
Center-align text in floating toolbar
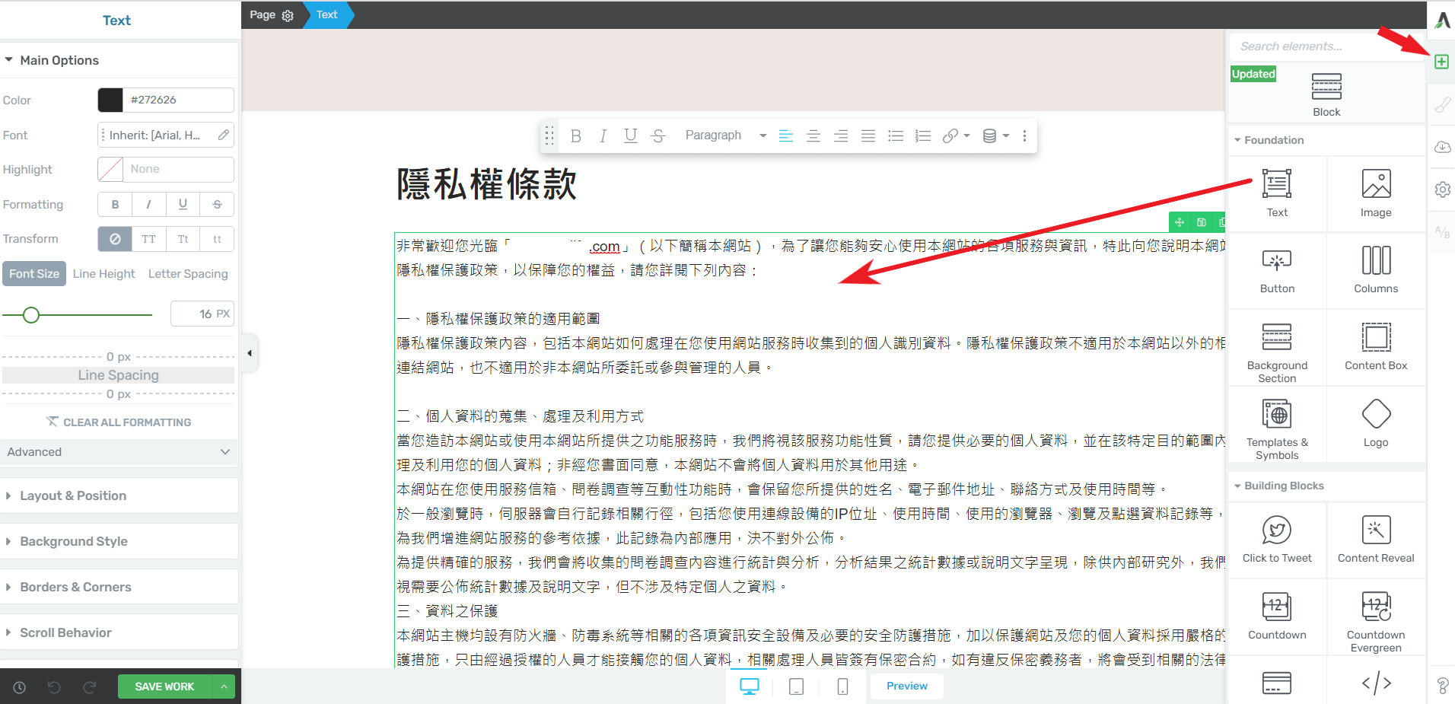click(x=813, y=136)
